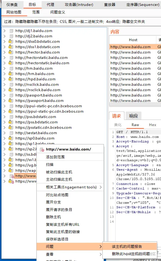Choose 展开分支 menu entry
This screenshot has width=161, height=261.
pyautogui.click(x=70, y=202)
